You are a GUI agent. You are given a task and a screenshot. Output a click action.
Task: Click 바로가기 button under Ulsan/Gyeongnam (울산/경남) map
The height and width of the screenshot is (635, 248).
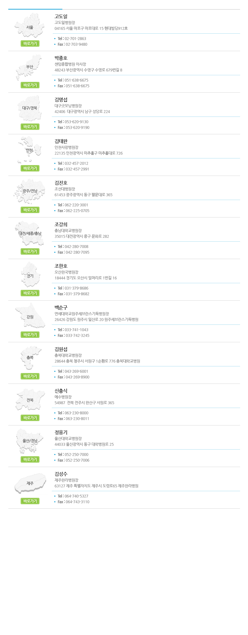click(x=30, y=459)
